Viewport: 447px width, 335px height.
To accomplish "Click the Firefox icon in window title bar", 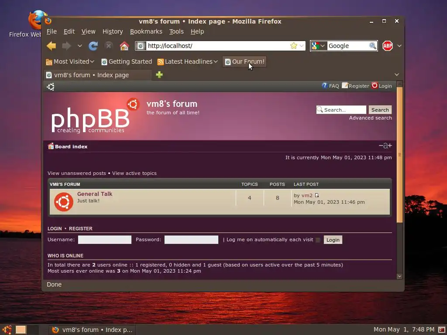I will point(48,21).
